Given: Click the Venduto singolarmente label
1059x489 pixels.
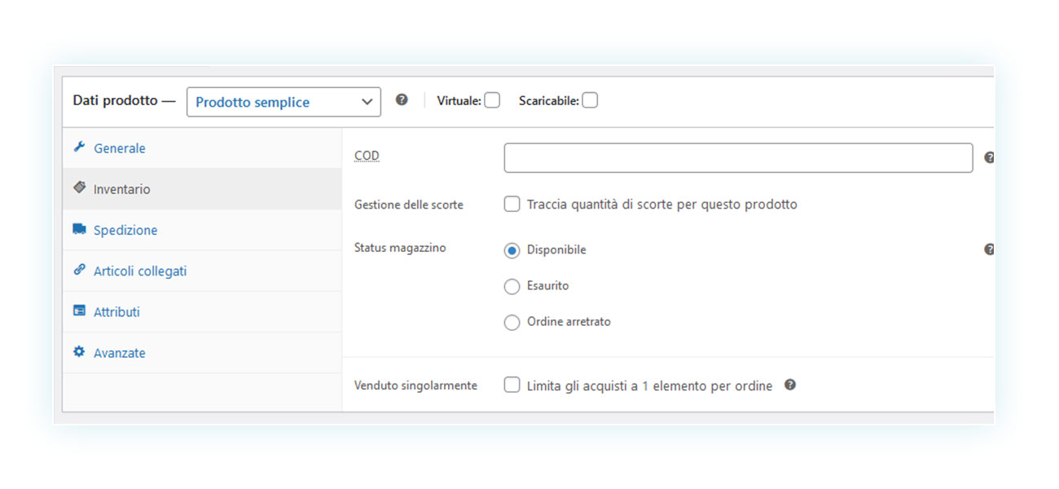Looking at the screenshot, I should click(x=415, y=385).
